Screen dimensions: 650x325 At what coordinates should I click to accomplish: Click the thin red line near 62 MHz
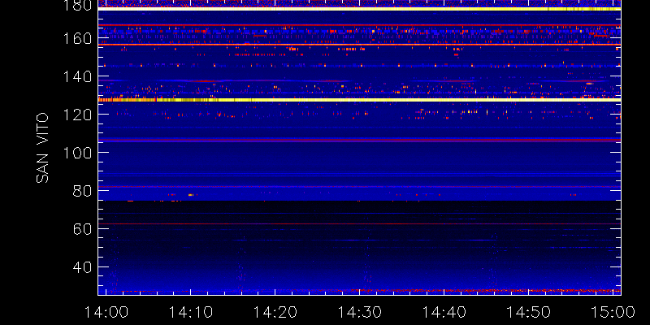coord(359,224)
